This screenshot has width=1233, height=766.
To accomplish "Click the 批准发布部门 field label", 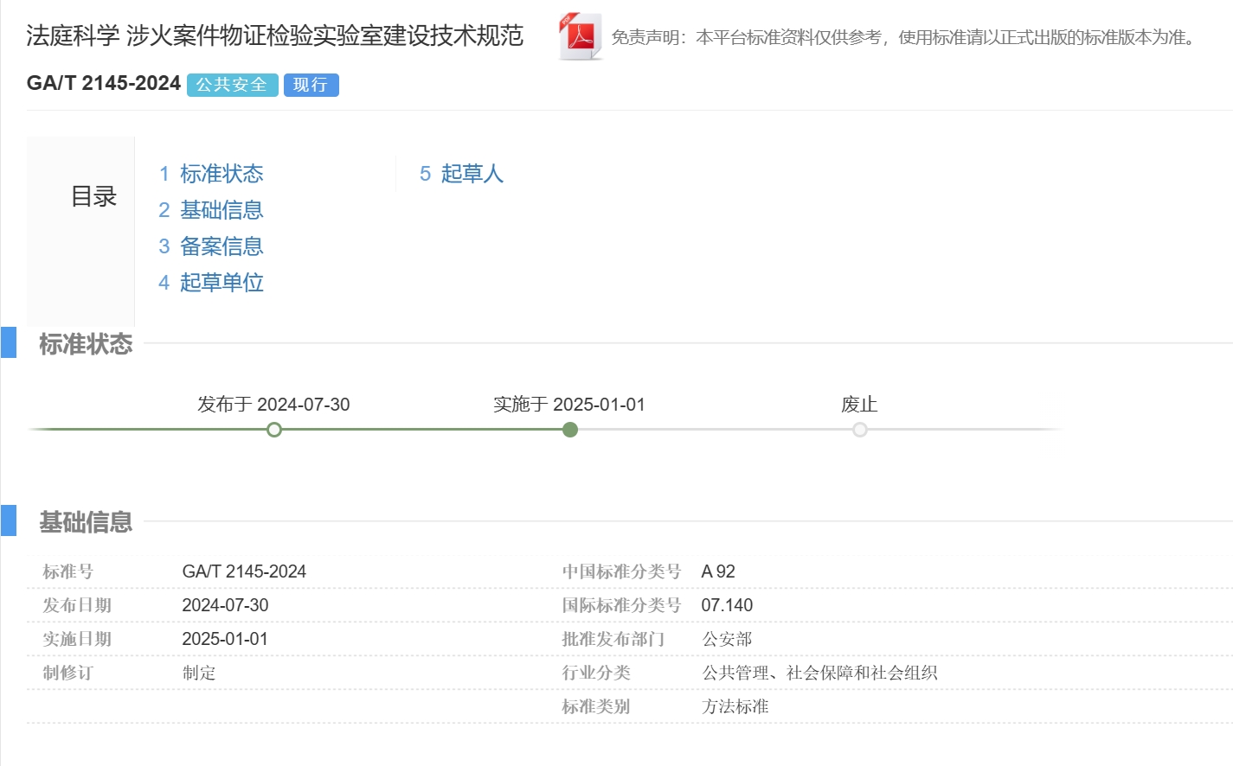I will coord(613,639).
